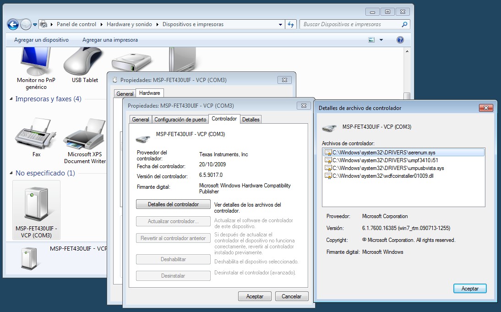Screen dimensions: 501x312
Task: Open the view options dropdown arrow
Action: [x=381, y=40]
